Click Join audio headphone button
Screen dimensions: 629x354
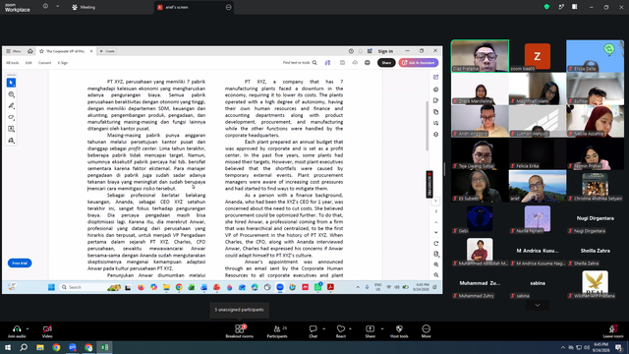[17, 331]
